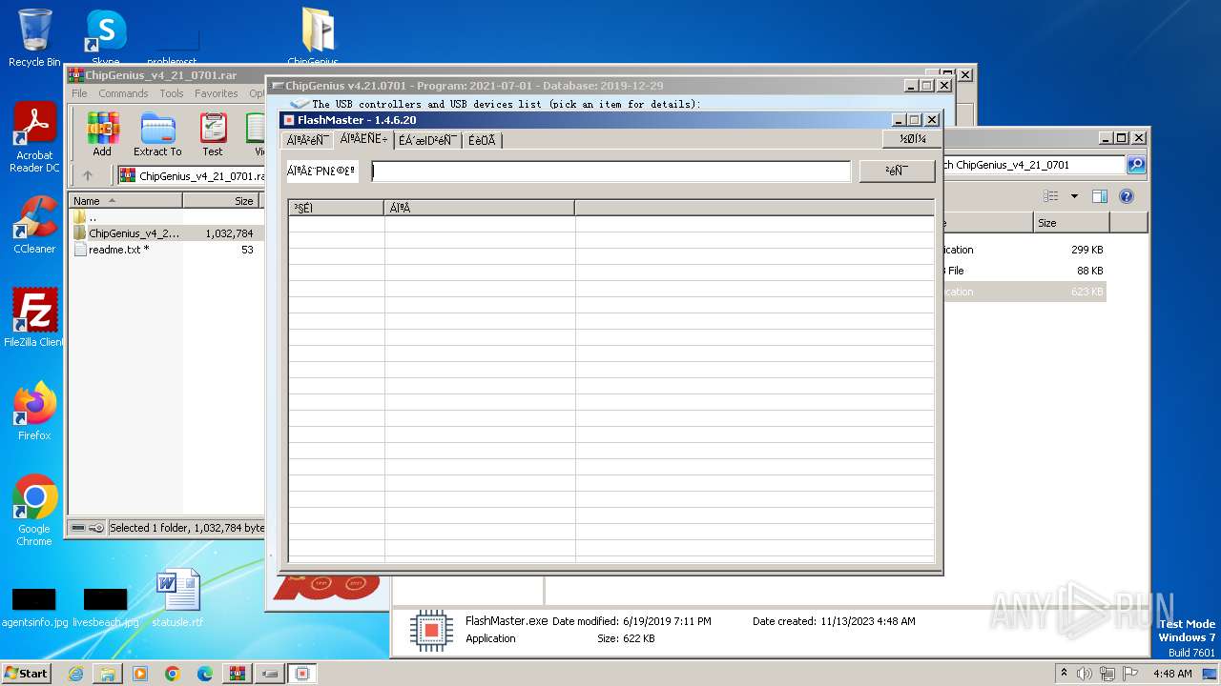This screenshot has width=1221, height=686.
Task: Switch to WinRAR via its taskbar button
Action: click(x=238, y=674)
